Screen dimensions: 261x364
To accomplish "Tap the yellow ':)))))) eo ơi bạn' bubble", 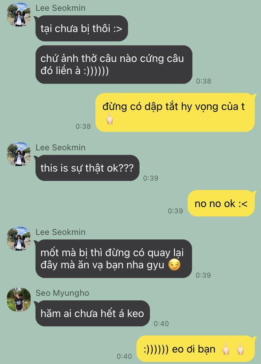I will point(196,349).
